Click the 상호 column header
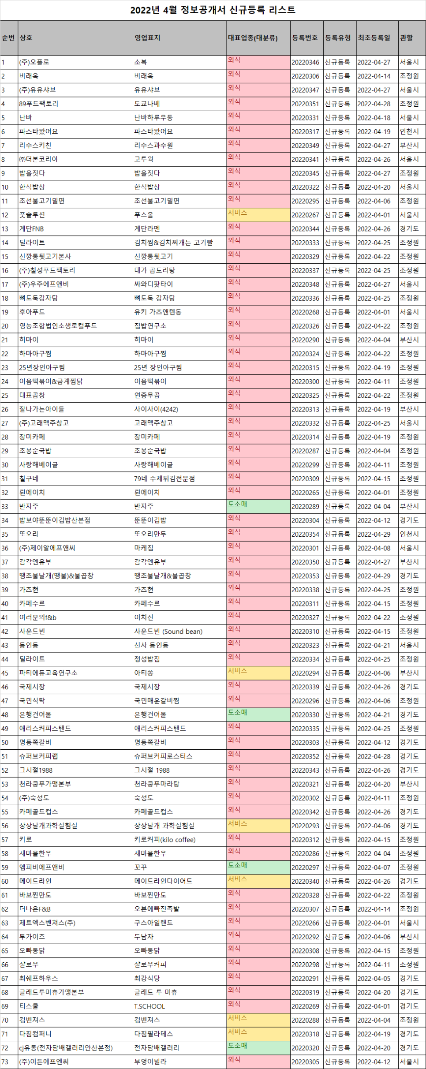The image size is (426, 1069). [75, 38]
